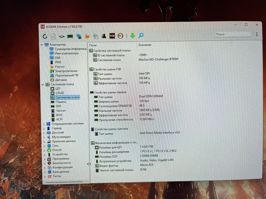Select SPD tree item
The width and height of the screenshot is (266, 199).
(56, 106)
